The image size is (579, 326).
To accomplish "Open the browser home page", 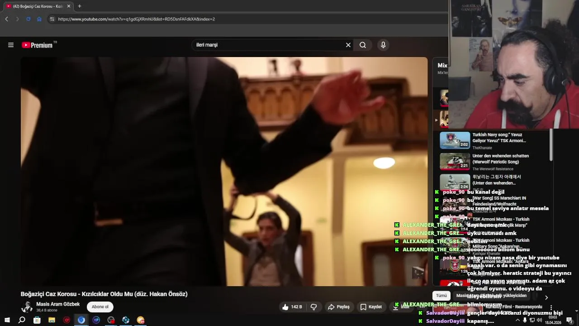I will tap(39, 19).
